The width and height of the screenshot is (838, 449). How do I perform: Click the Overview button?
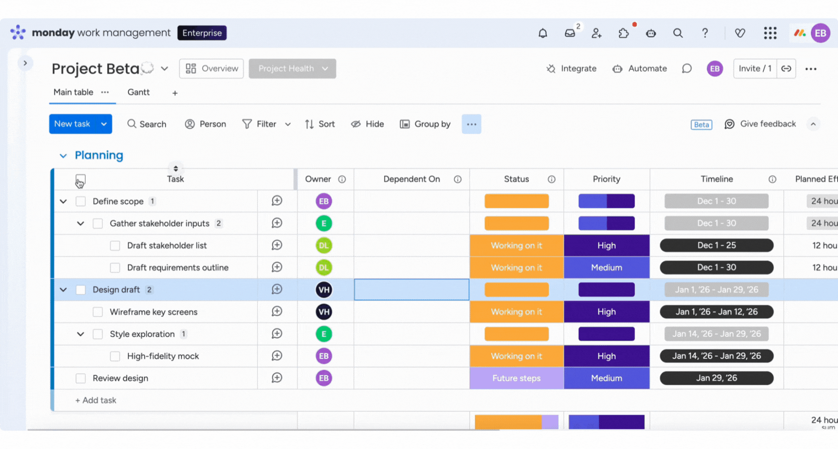[212, 69]
